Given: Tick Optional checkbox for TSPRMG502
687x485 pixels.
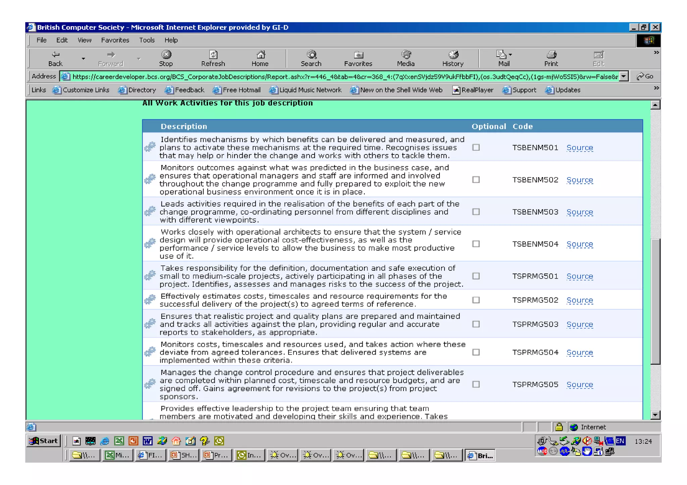Looking at the screenshot, I should tap(476, 300).
